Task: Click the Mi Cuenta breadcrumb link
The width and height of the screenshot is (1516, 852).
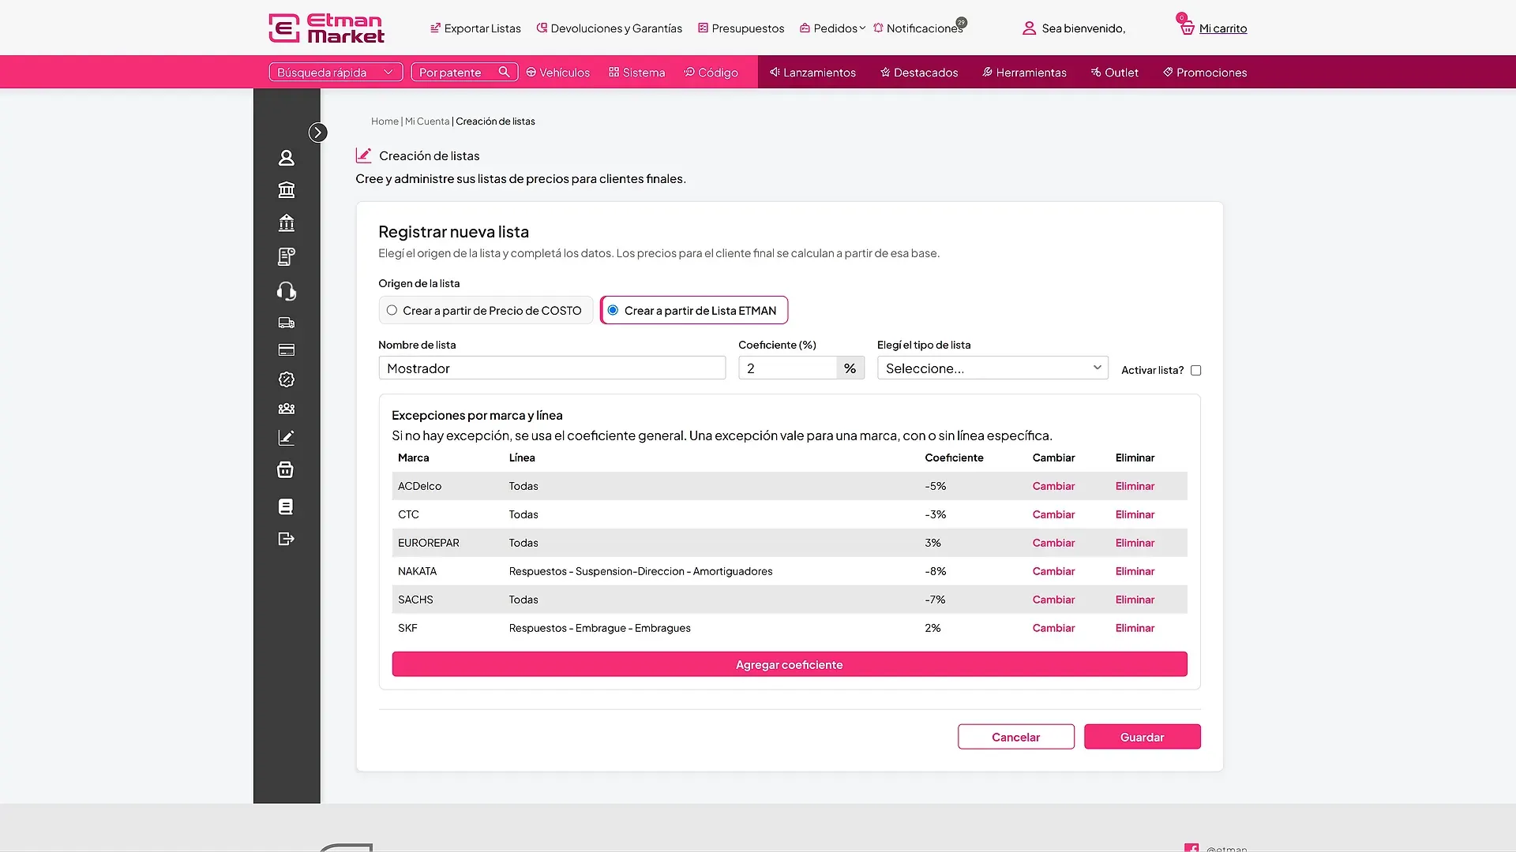Action: click(427, 121)
